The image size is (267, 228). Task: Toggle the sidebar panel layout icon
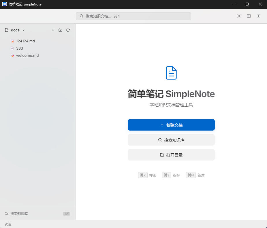tap(249, 16)
